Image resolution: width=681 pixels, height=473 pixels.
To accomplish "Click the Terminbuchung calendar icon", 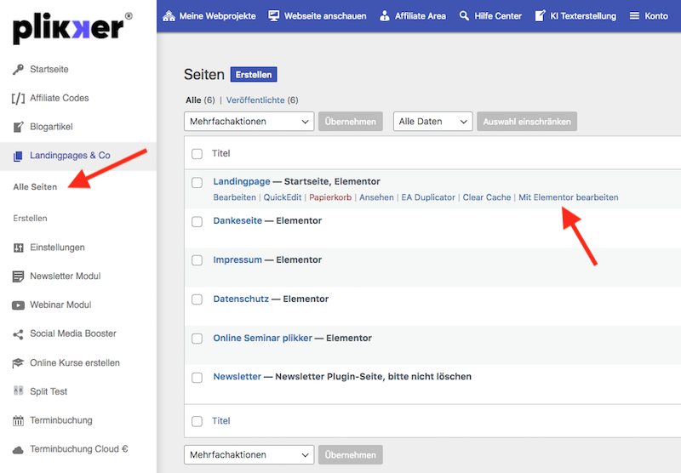I will pyautogui.click(x=18, y=420).
